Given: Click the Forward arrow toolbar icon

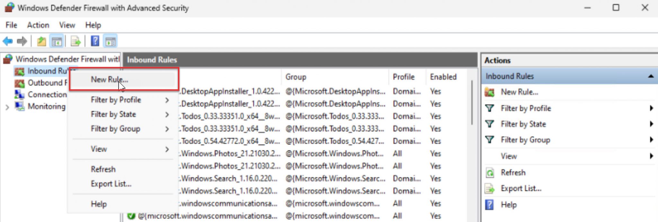Looking at the screenshot, I should pyautogui.click(x=22, y=41).
